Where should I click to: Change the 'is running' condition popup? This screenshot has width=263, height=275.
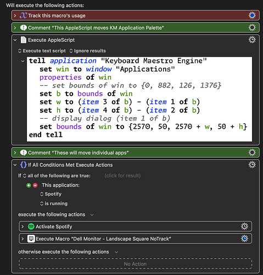click(x=54, y=204)
